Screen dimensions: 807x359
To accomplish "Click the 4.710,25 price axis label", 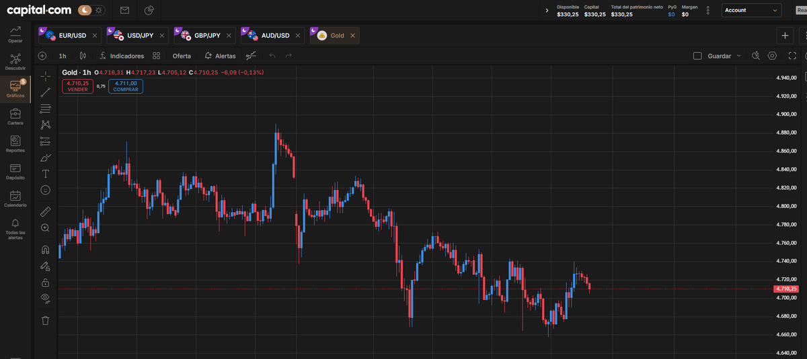I will pos(787,289).
